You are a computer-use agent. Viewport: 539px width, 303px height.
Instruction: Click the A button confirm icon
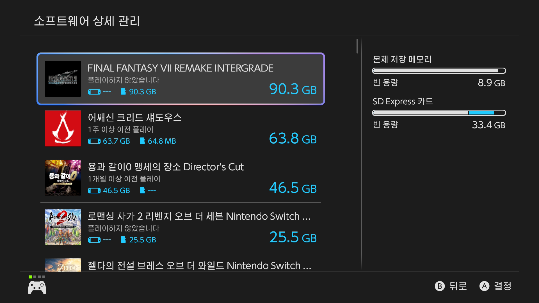coord(484,286)
